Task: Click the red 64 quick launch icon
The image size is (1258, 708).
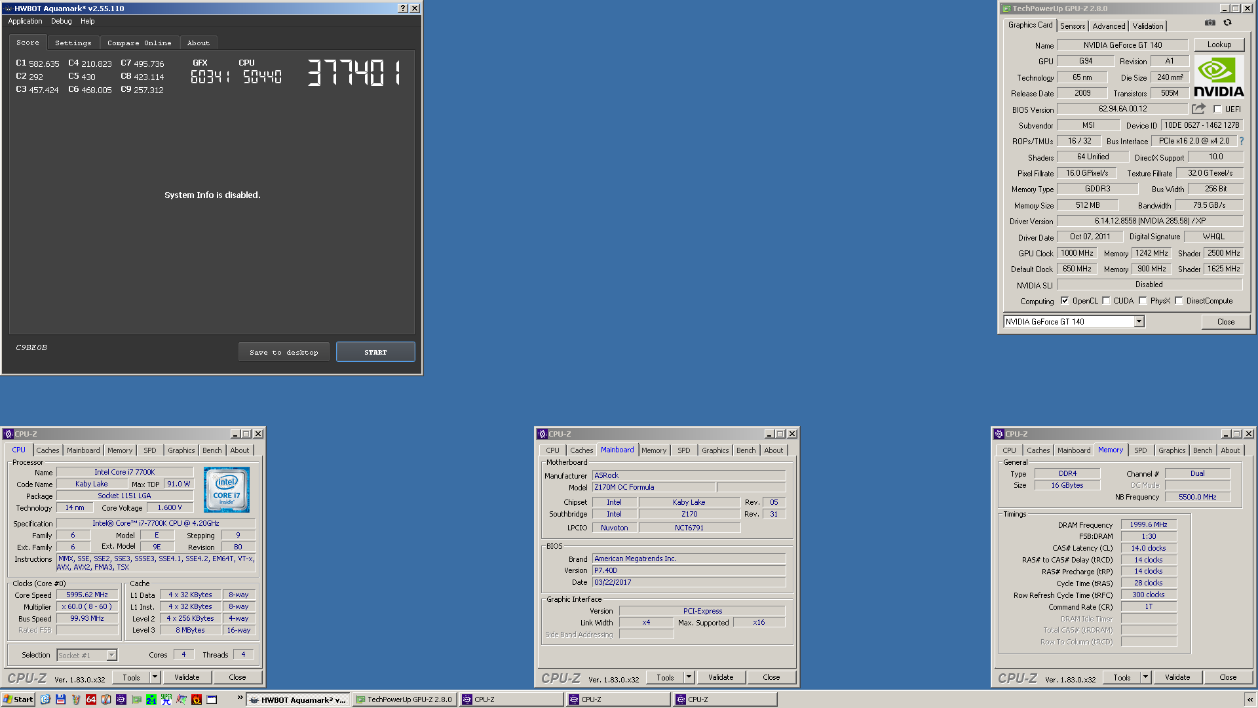Action: tap(90, 699)
